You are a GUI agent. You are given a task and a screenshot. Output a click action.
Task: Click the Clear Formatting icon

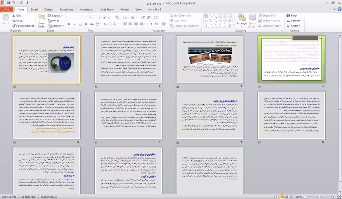click(117, 17)
